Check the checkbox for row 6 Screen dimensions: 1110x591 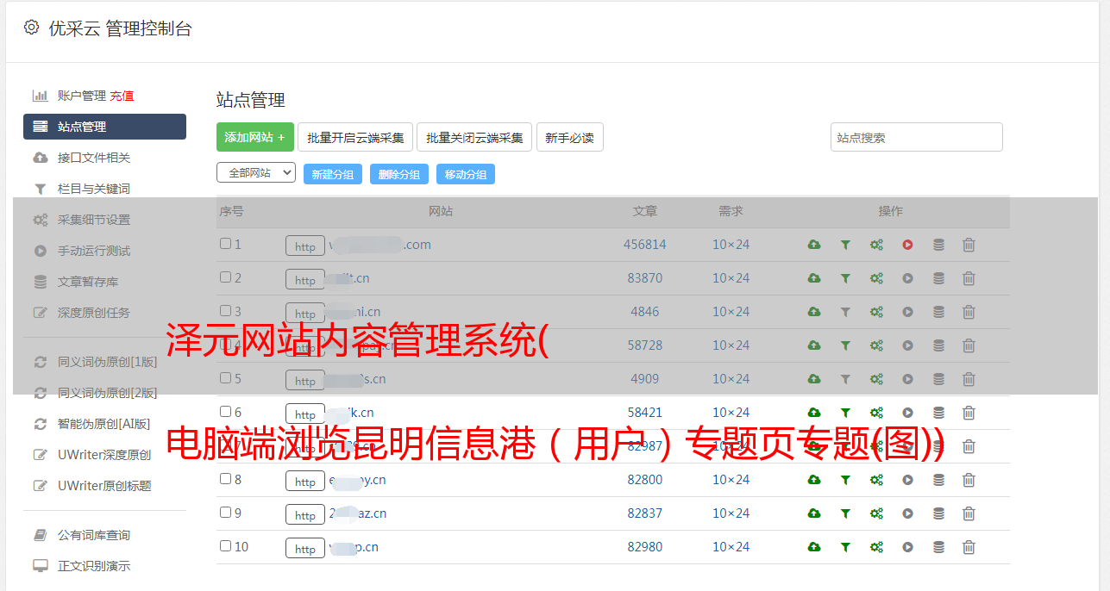[225, 412]
